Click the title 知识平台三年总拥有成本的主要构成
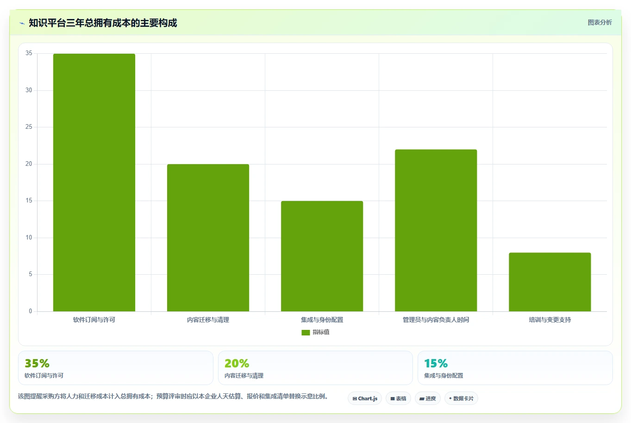 tap(103, 23)
